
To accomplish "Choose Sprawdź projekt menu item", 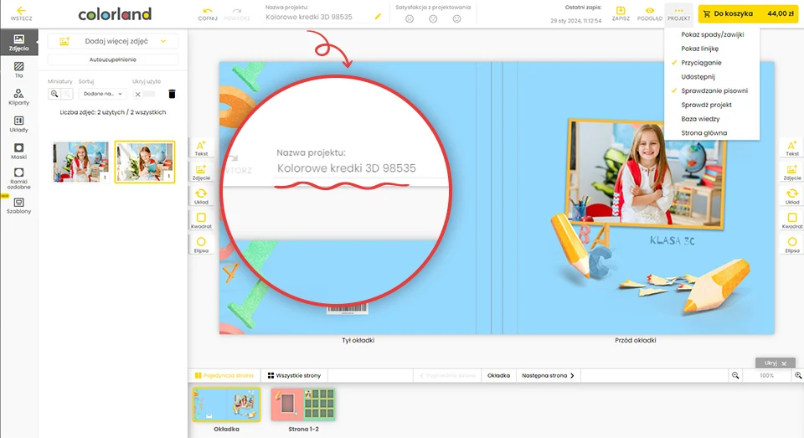I will (706, 105).
